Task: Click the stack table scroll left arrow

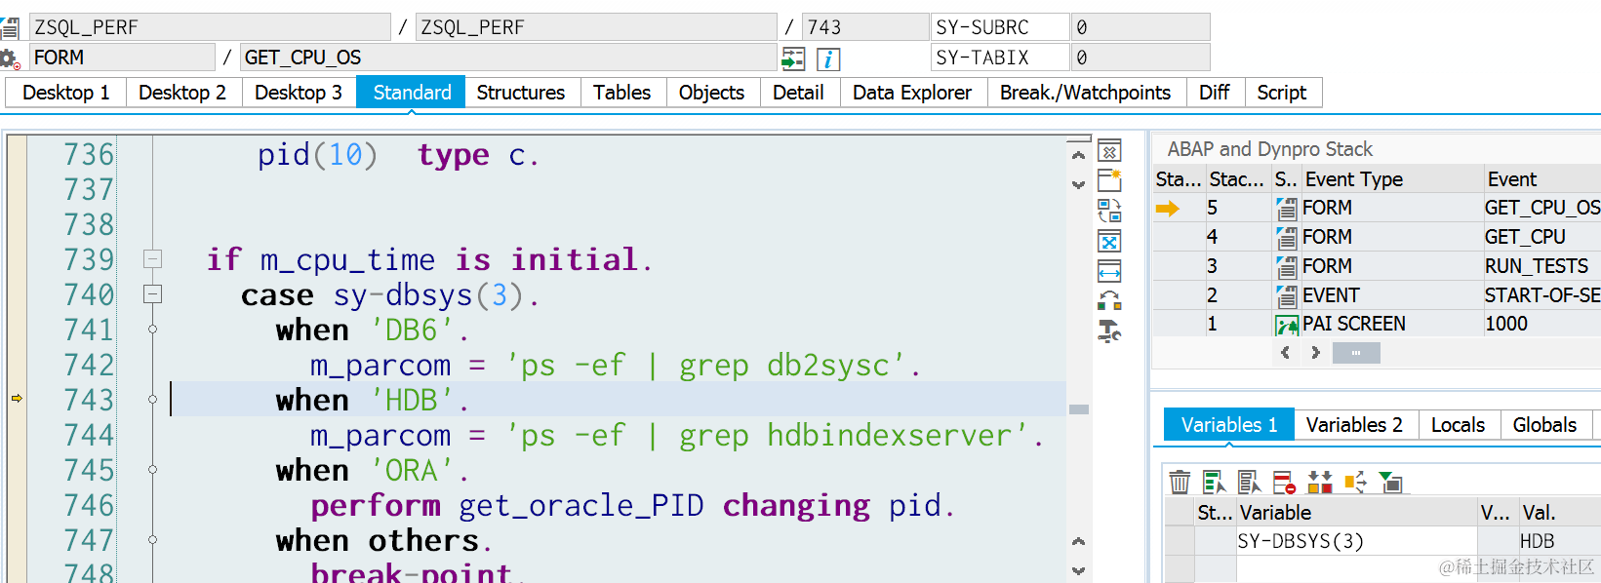Action: point(1286,353)
